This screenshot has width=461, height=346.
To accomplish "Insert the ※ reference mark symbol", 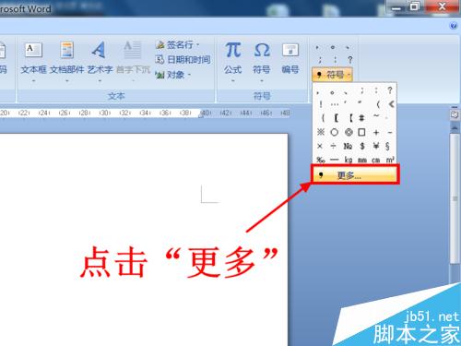I will [x=321, y=132].
